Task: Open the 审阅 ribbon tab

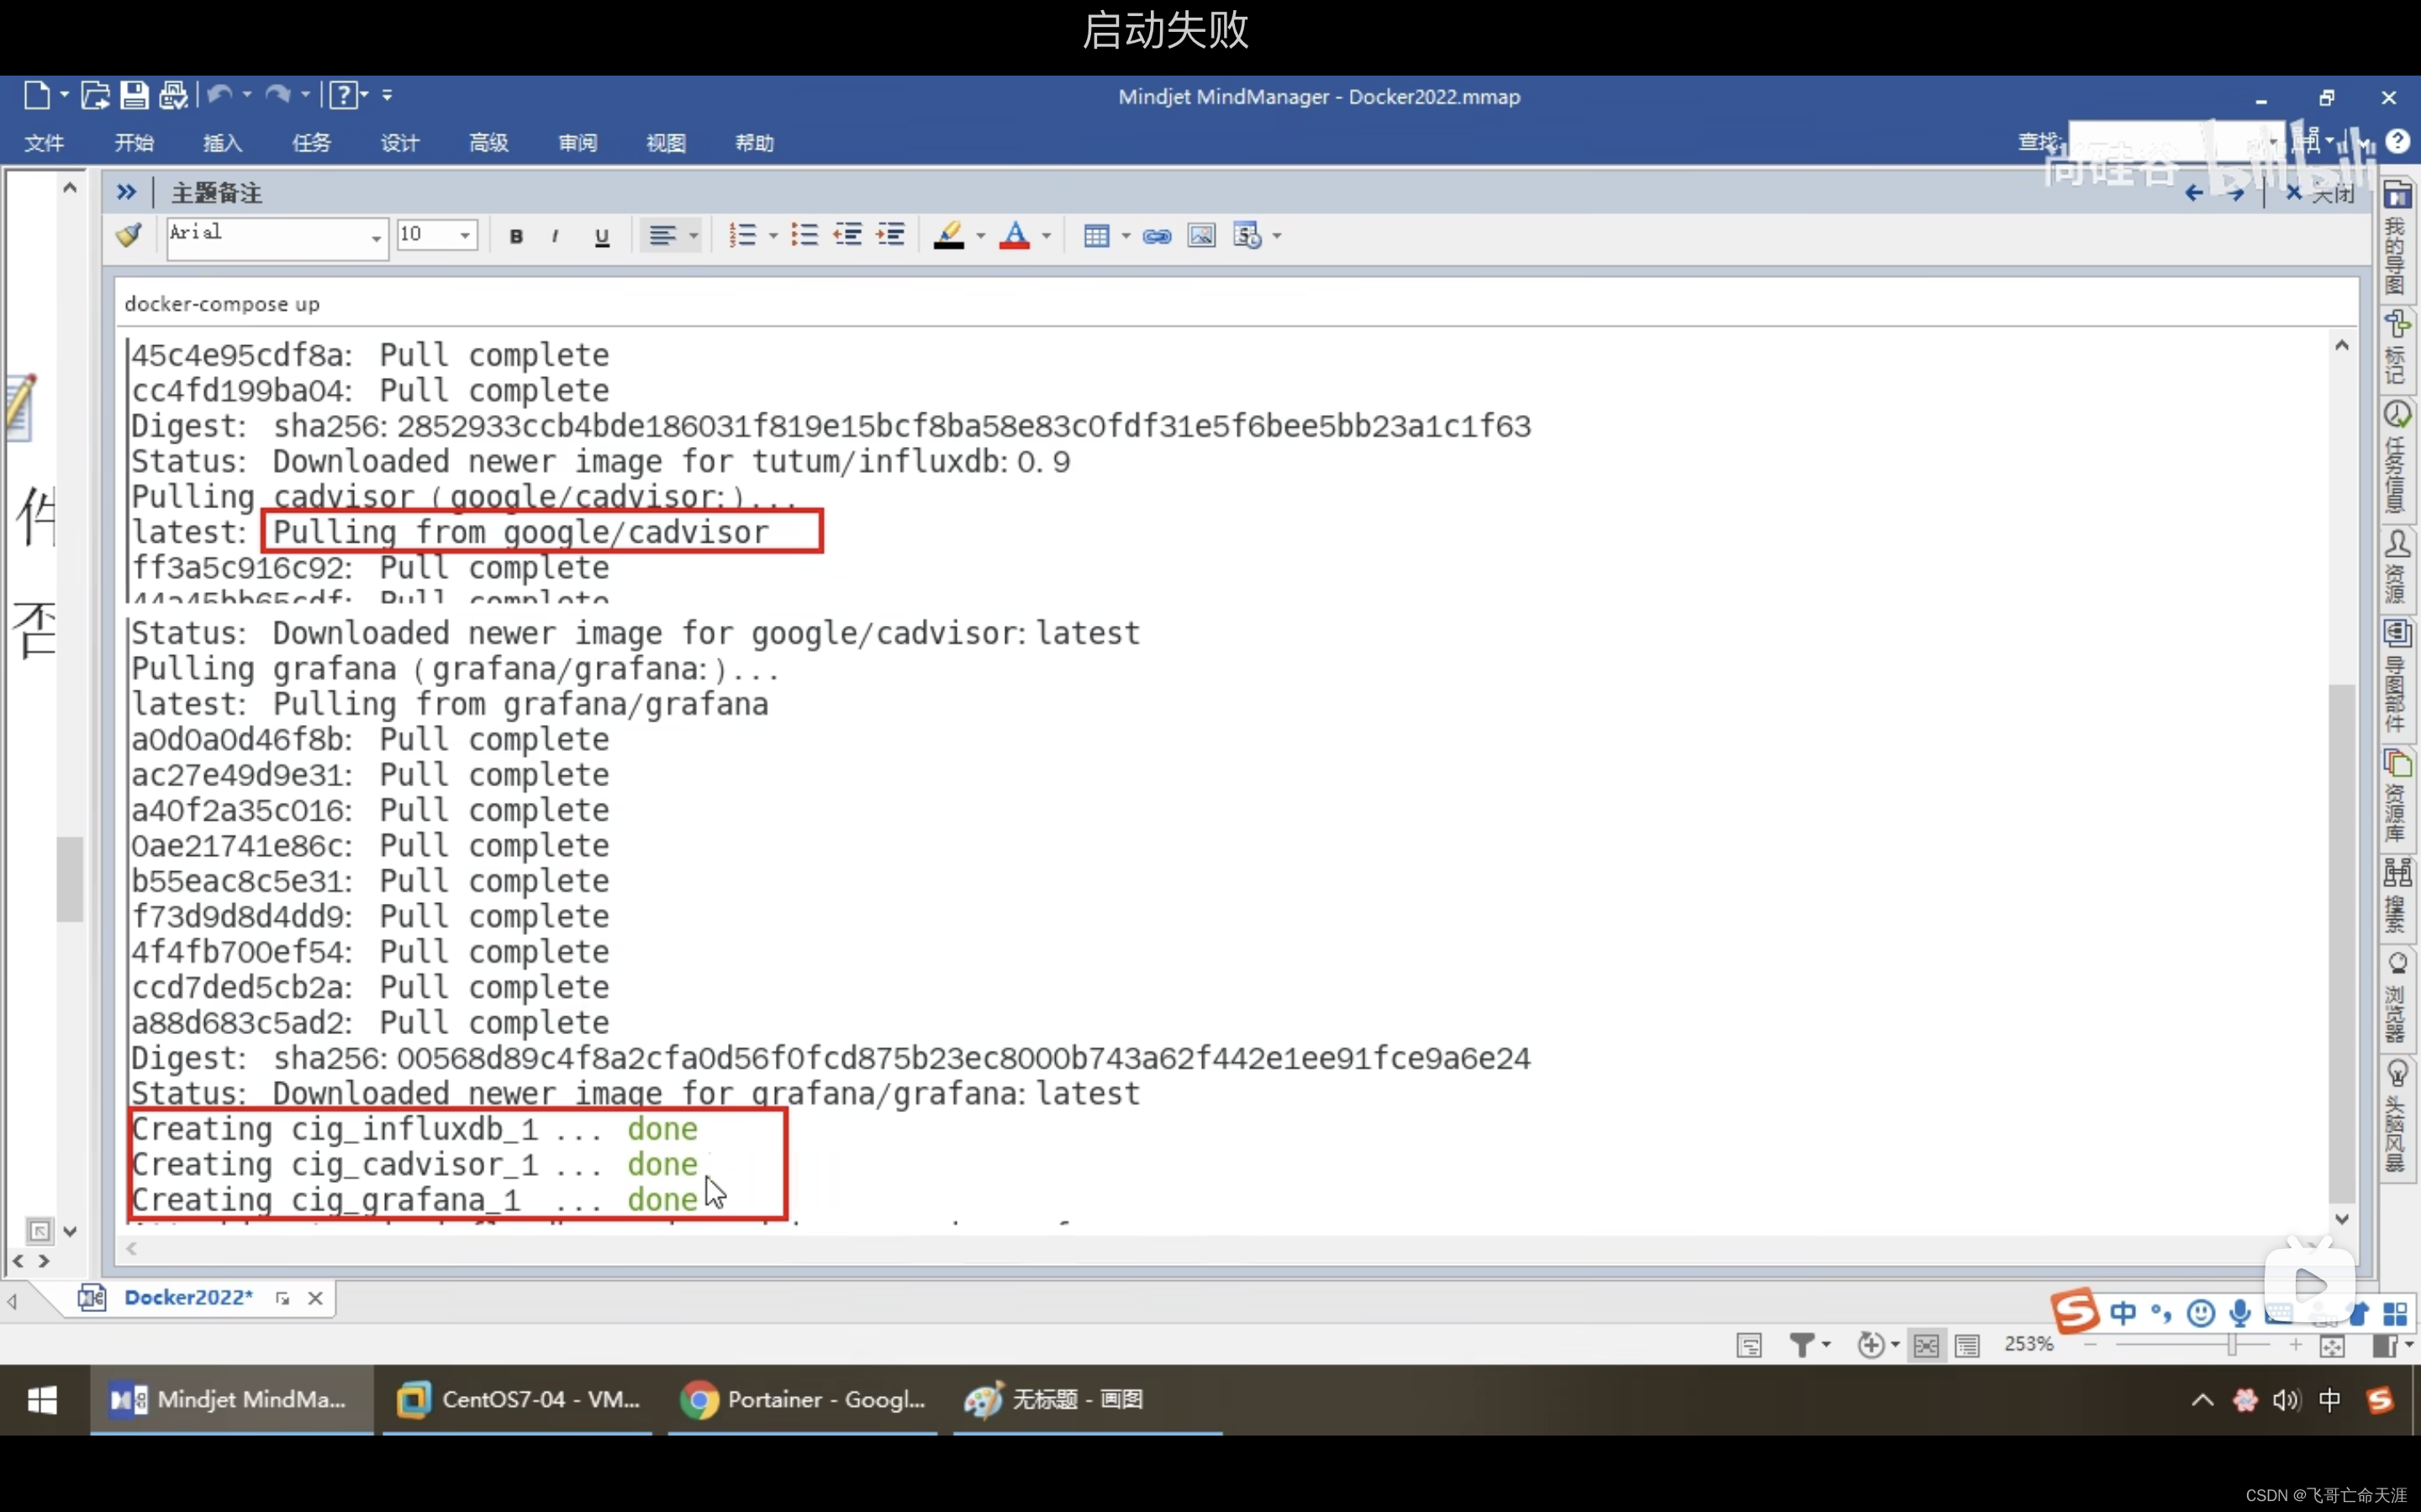Action: [x=578, y=143]
